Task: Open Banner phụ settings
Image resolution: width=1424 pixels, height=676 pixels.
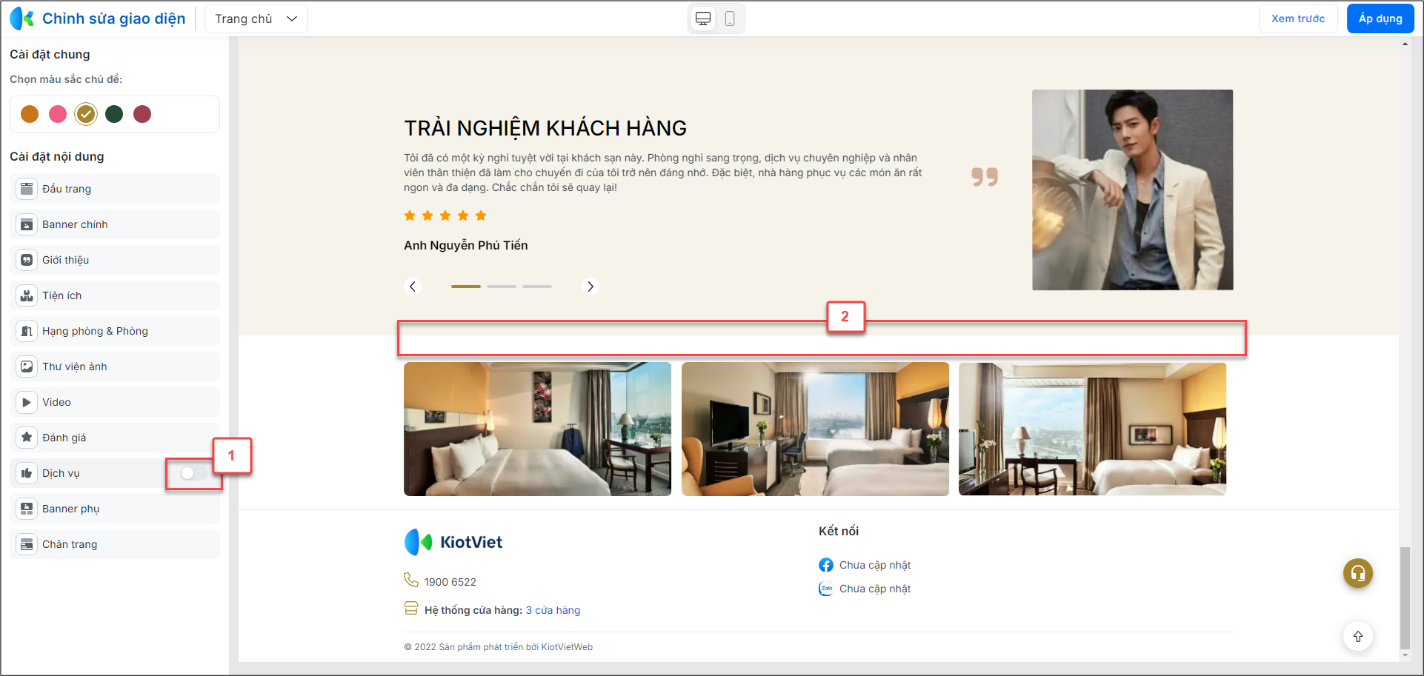Action: click(x=115, y=509)
